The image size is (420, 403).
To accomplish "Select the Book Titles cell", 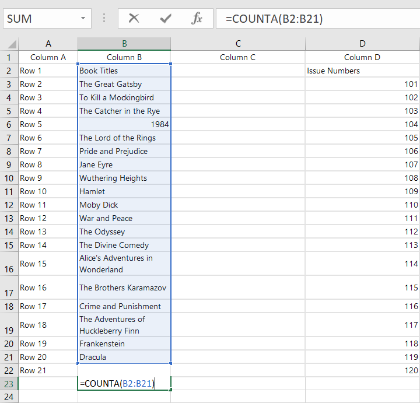I will tap(124, 71).
